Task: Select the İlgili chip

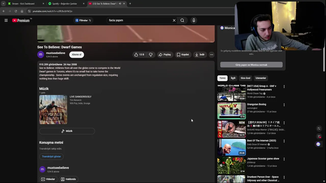Action: (x=233, y=78)
